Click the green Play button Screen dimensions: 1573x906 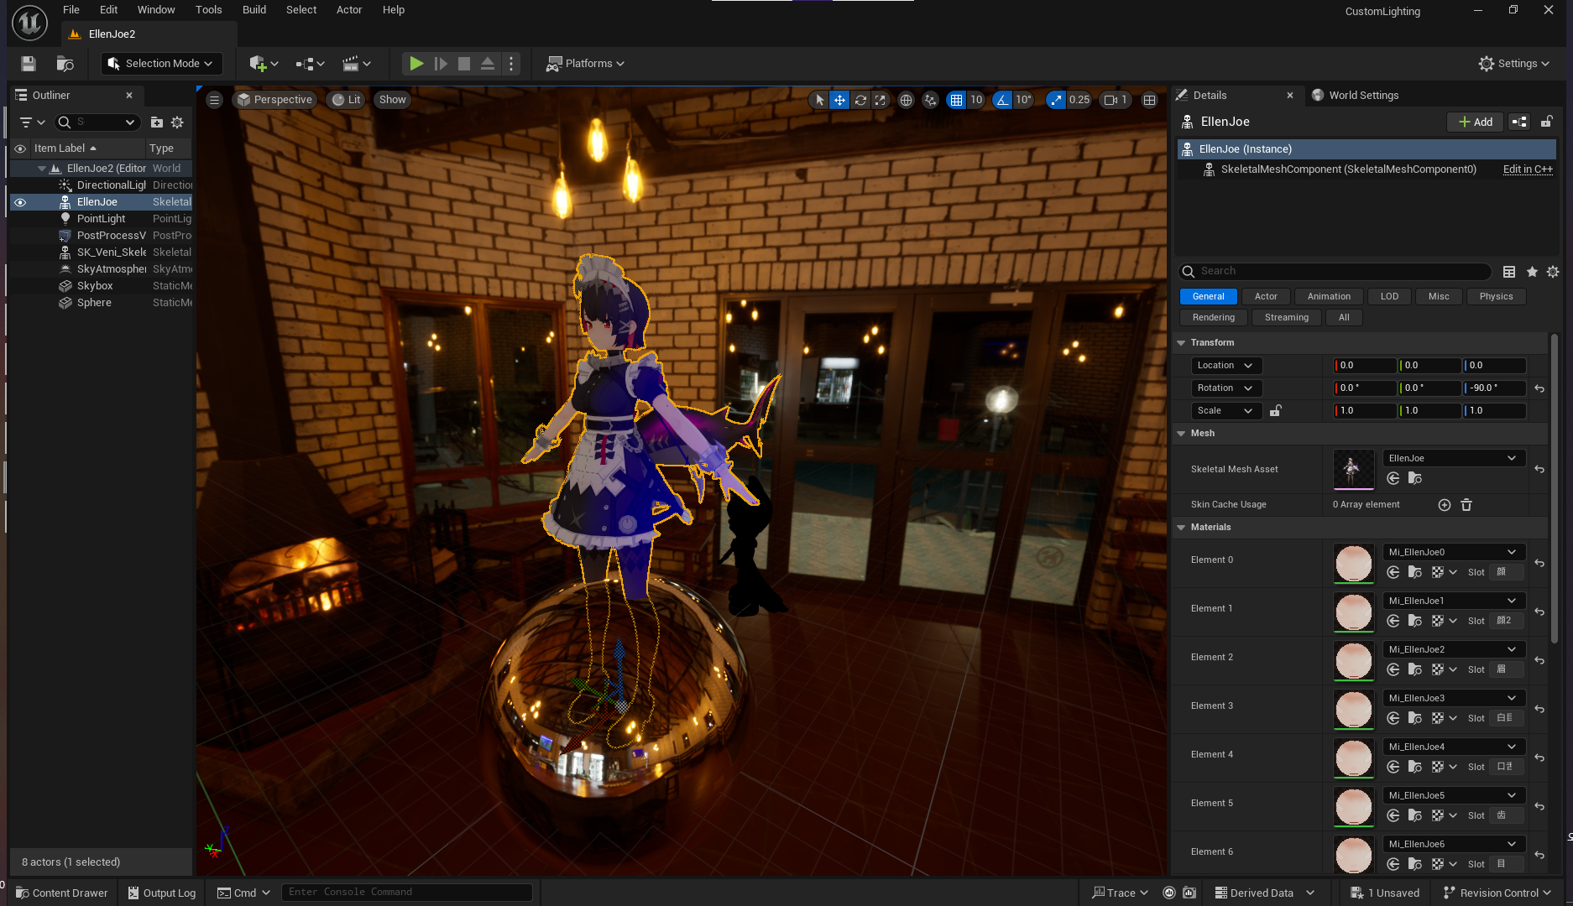(x=416, y=64)
